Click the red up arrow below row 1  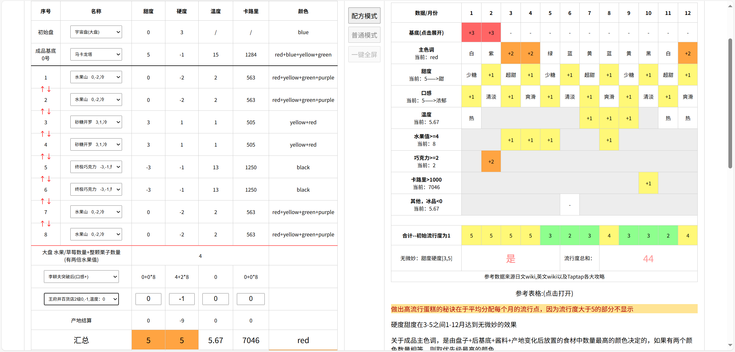tap(42, 89)
